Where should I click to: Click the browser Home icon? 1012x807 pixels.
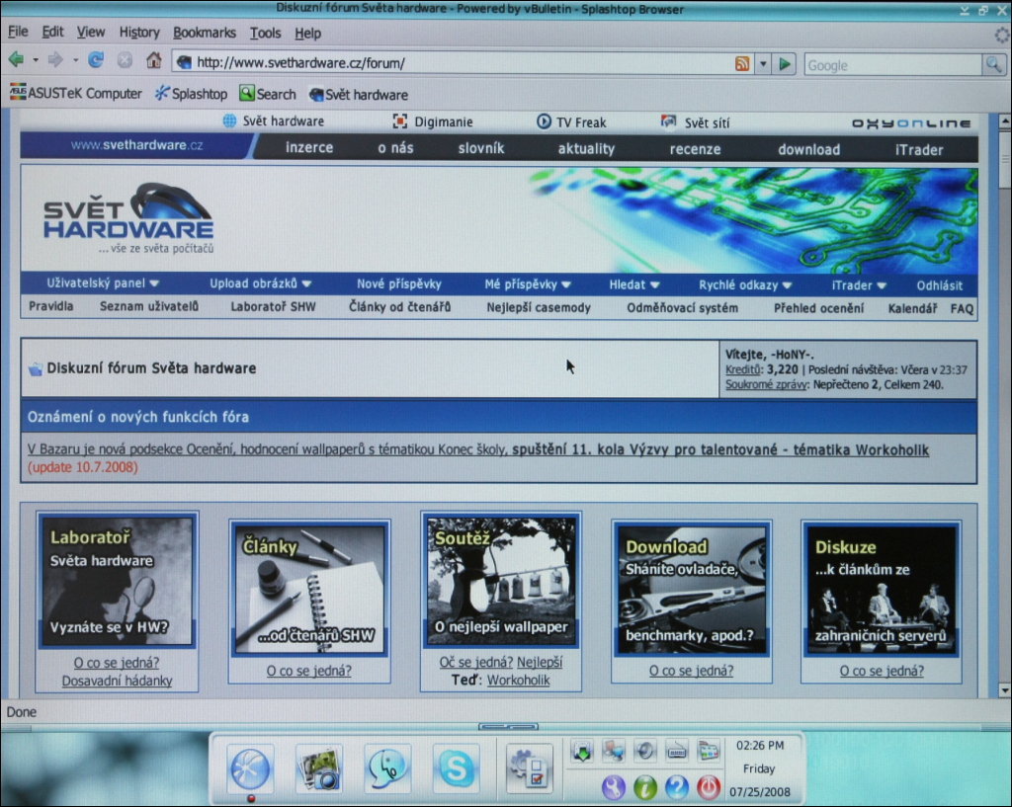click(x=153, y=61)
